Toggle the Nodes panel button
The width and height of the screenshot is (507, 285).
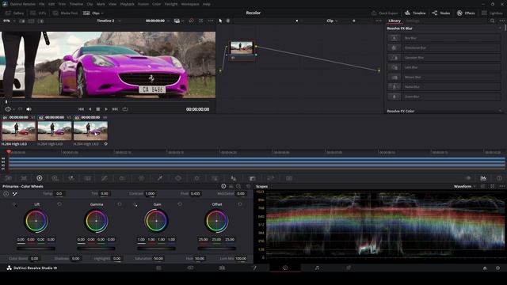point(441,13)
